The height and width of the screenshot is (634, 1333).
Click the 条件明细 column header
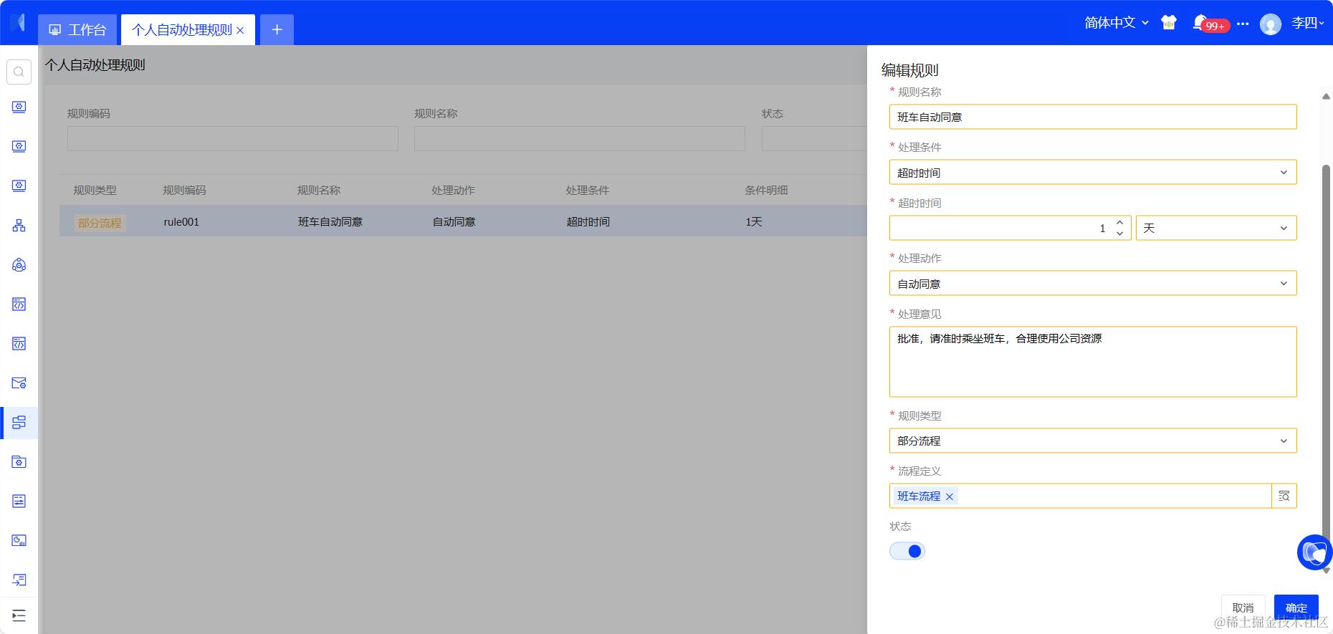click(766, 190)
